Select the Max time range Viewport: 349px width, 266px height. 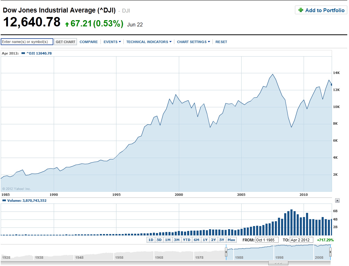232,240
